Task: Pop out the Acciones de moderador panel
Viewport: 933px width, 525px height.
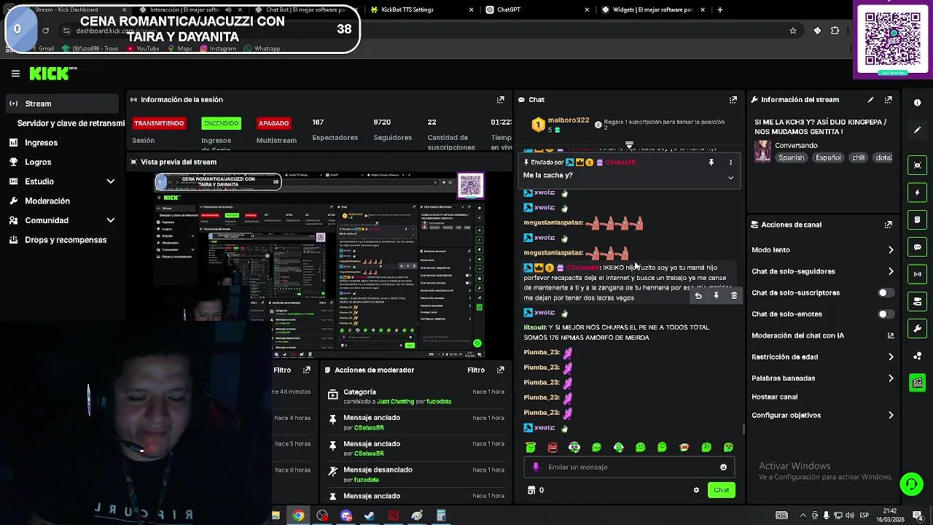Action: pos(500,370)
